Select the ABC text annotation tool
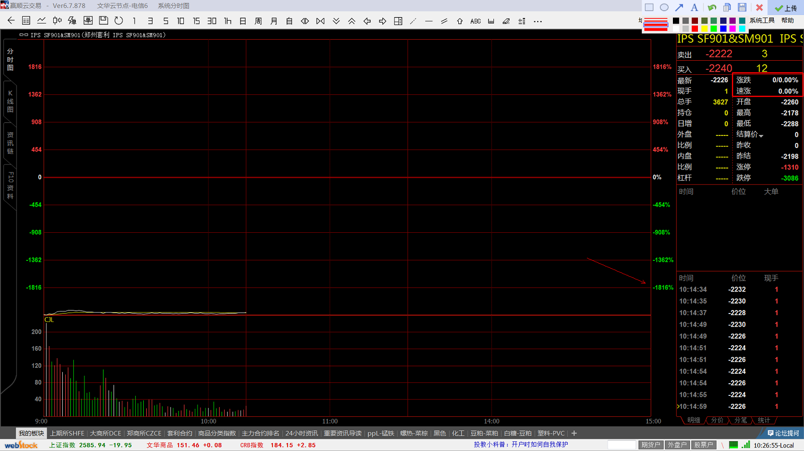 (x=475, y=21)
